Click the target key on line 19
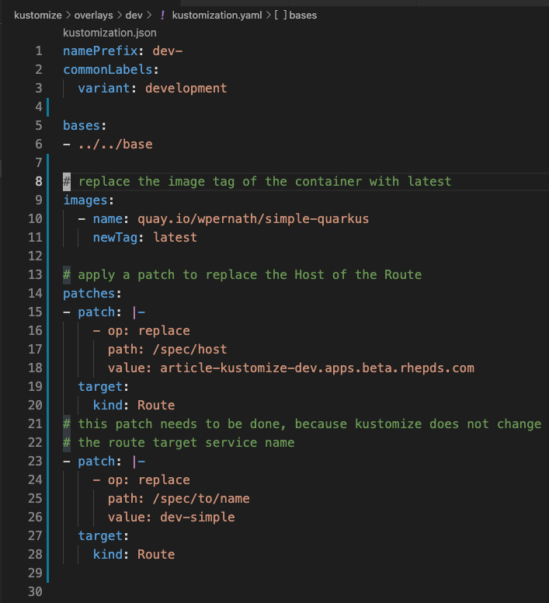549x603 pixels. [x=100, y=386]
